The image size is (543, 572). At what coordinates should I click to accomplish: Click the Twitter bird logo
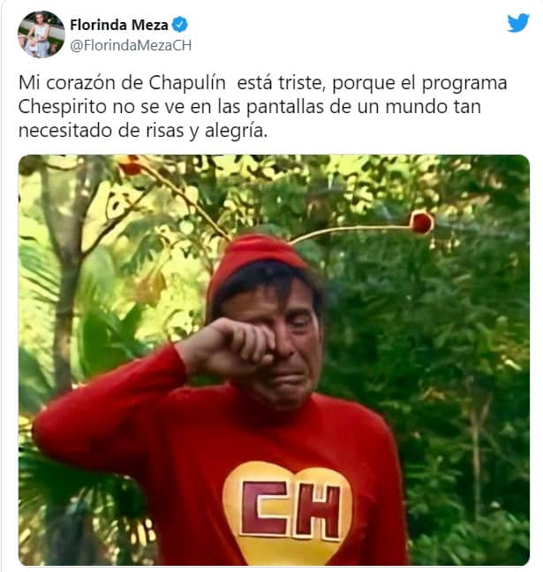tap(518, 23)
